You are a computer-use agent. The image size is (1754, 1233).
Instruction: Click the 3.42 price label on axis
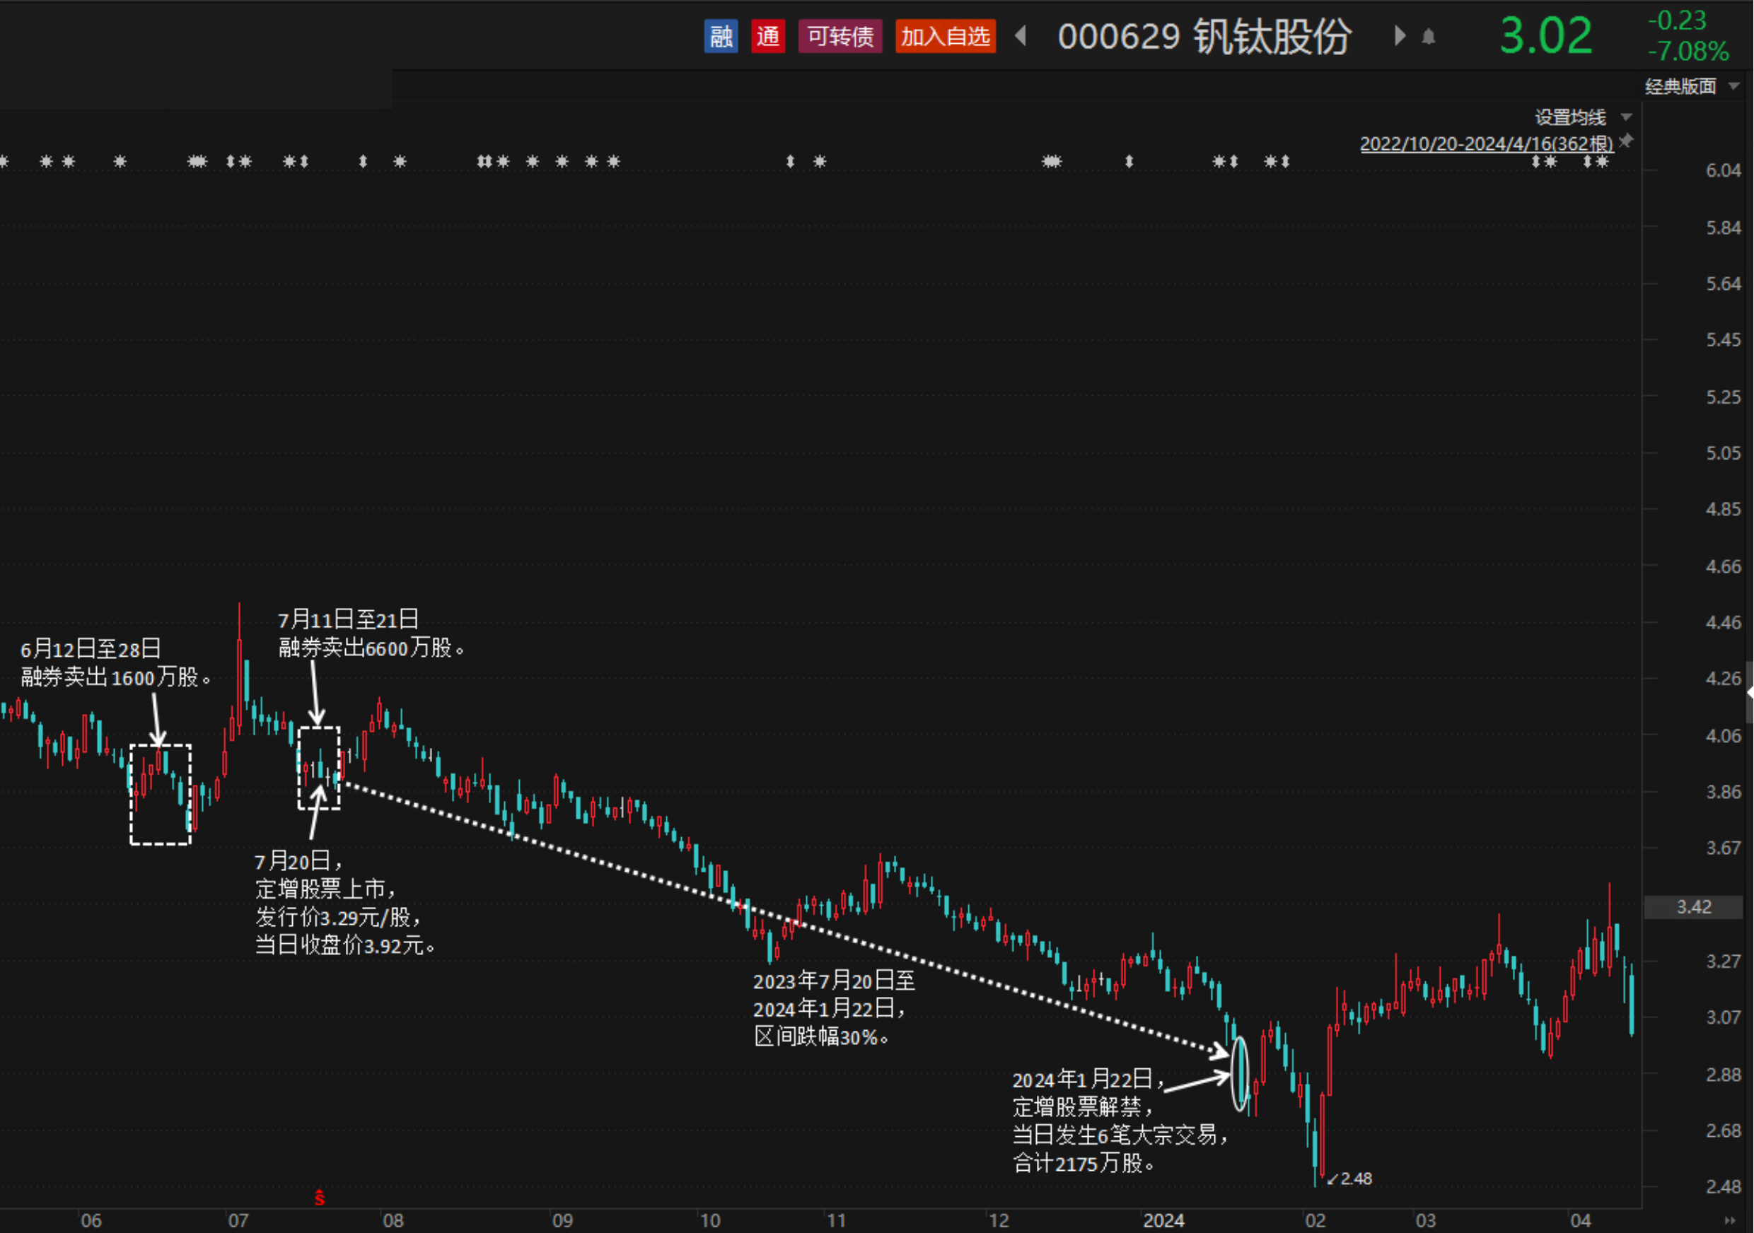coord(1694,907)
